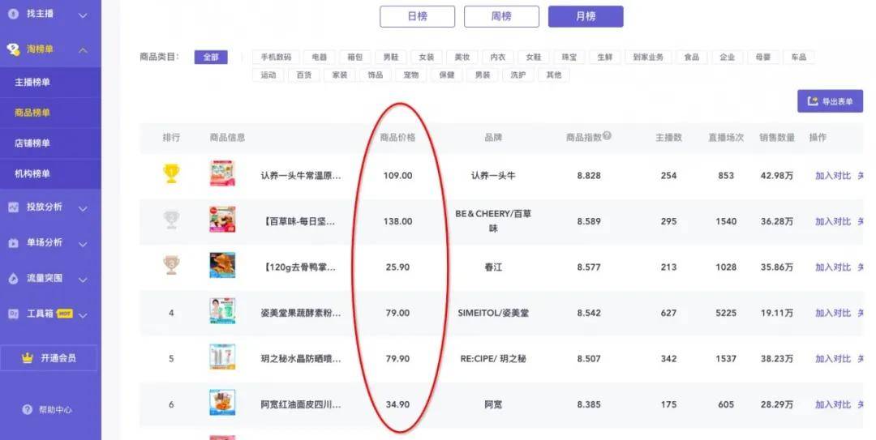
Task: Filter by 宠物 category
Action: (x=410, y=75)
